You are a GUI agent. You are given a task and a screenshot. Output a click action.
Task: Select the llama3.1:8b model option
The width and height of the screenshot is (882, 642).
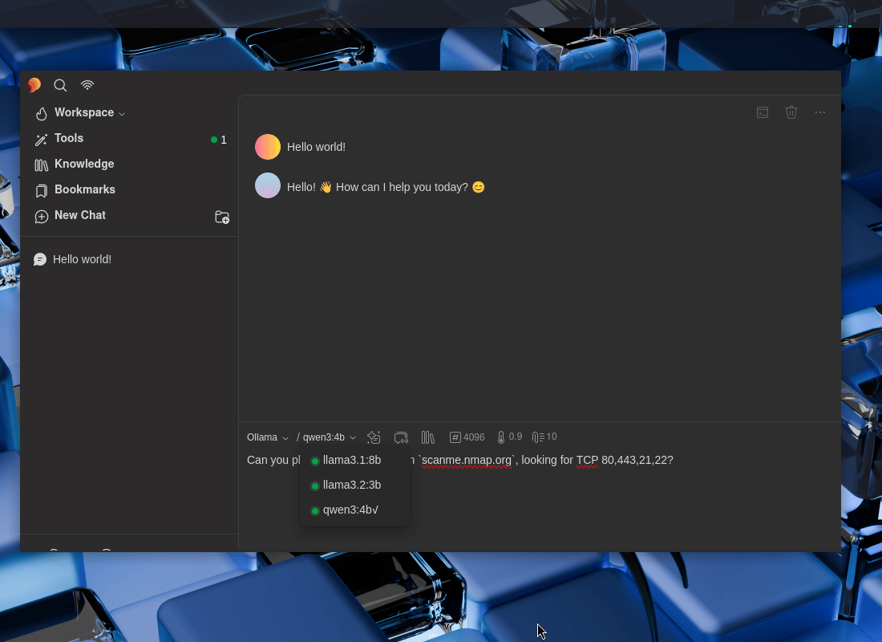coord(351,460)
